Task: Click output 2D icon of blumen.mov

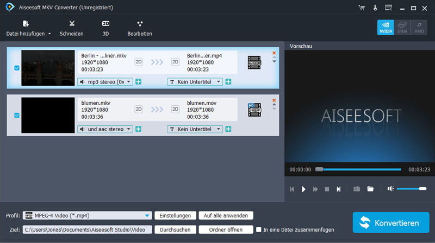Action: pyautogui.click(x=175, y=110)
